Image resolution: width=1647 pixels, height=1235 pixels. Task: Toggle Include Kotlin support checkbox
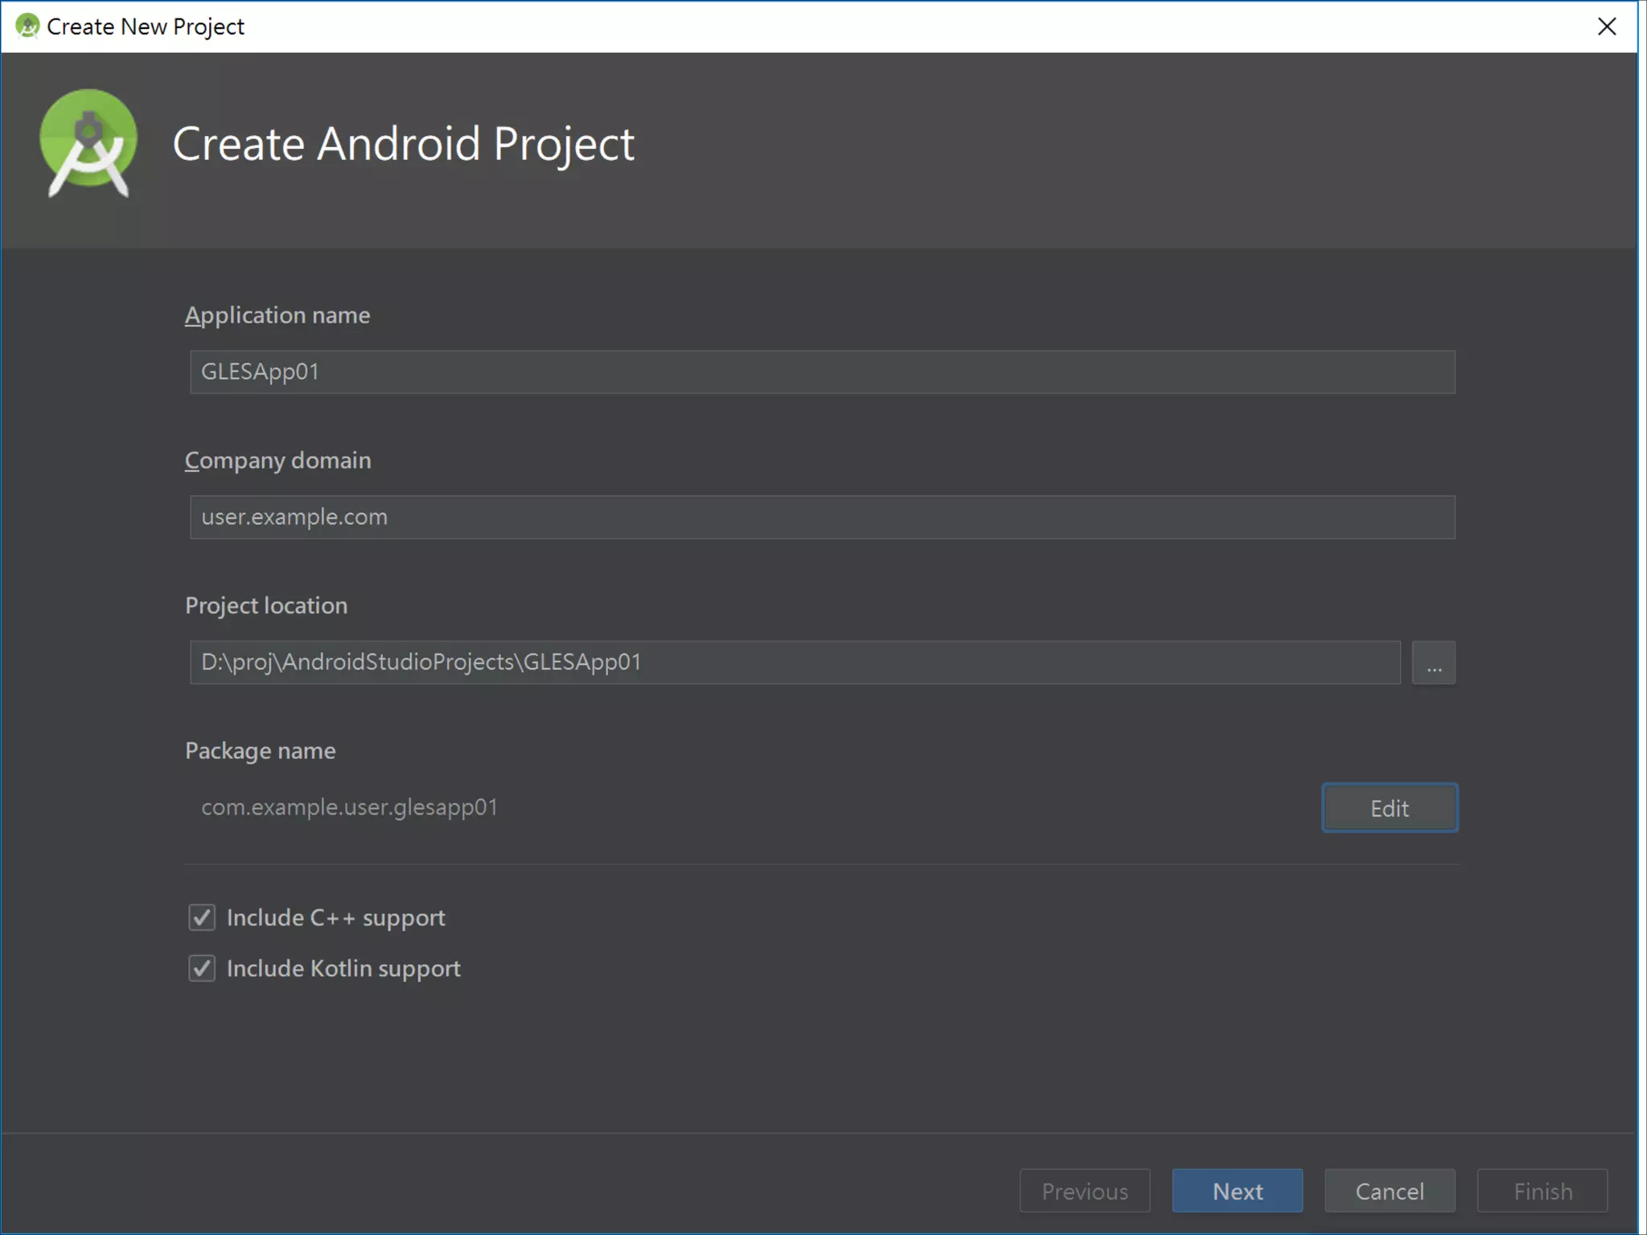click(202, 968)
